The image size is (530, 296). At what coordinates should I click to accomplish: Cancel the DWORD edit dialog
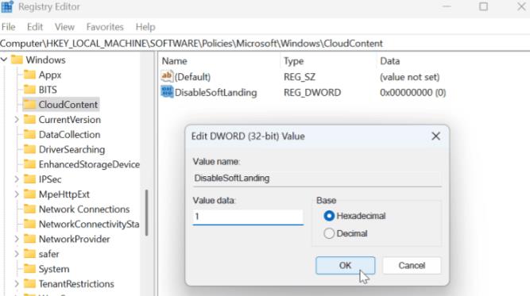pyautogui.click(x=412, y=265)
